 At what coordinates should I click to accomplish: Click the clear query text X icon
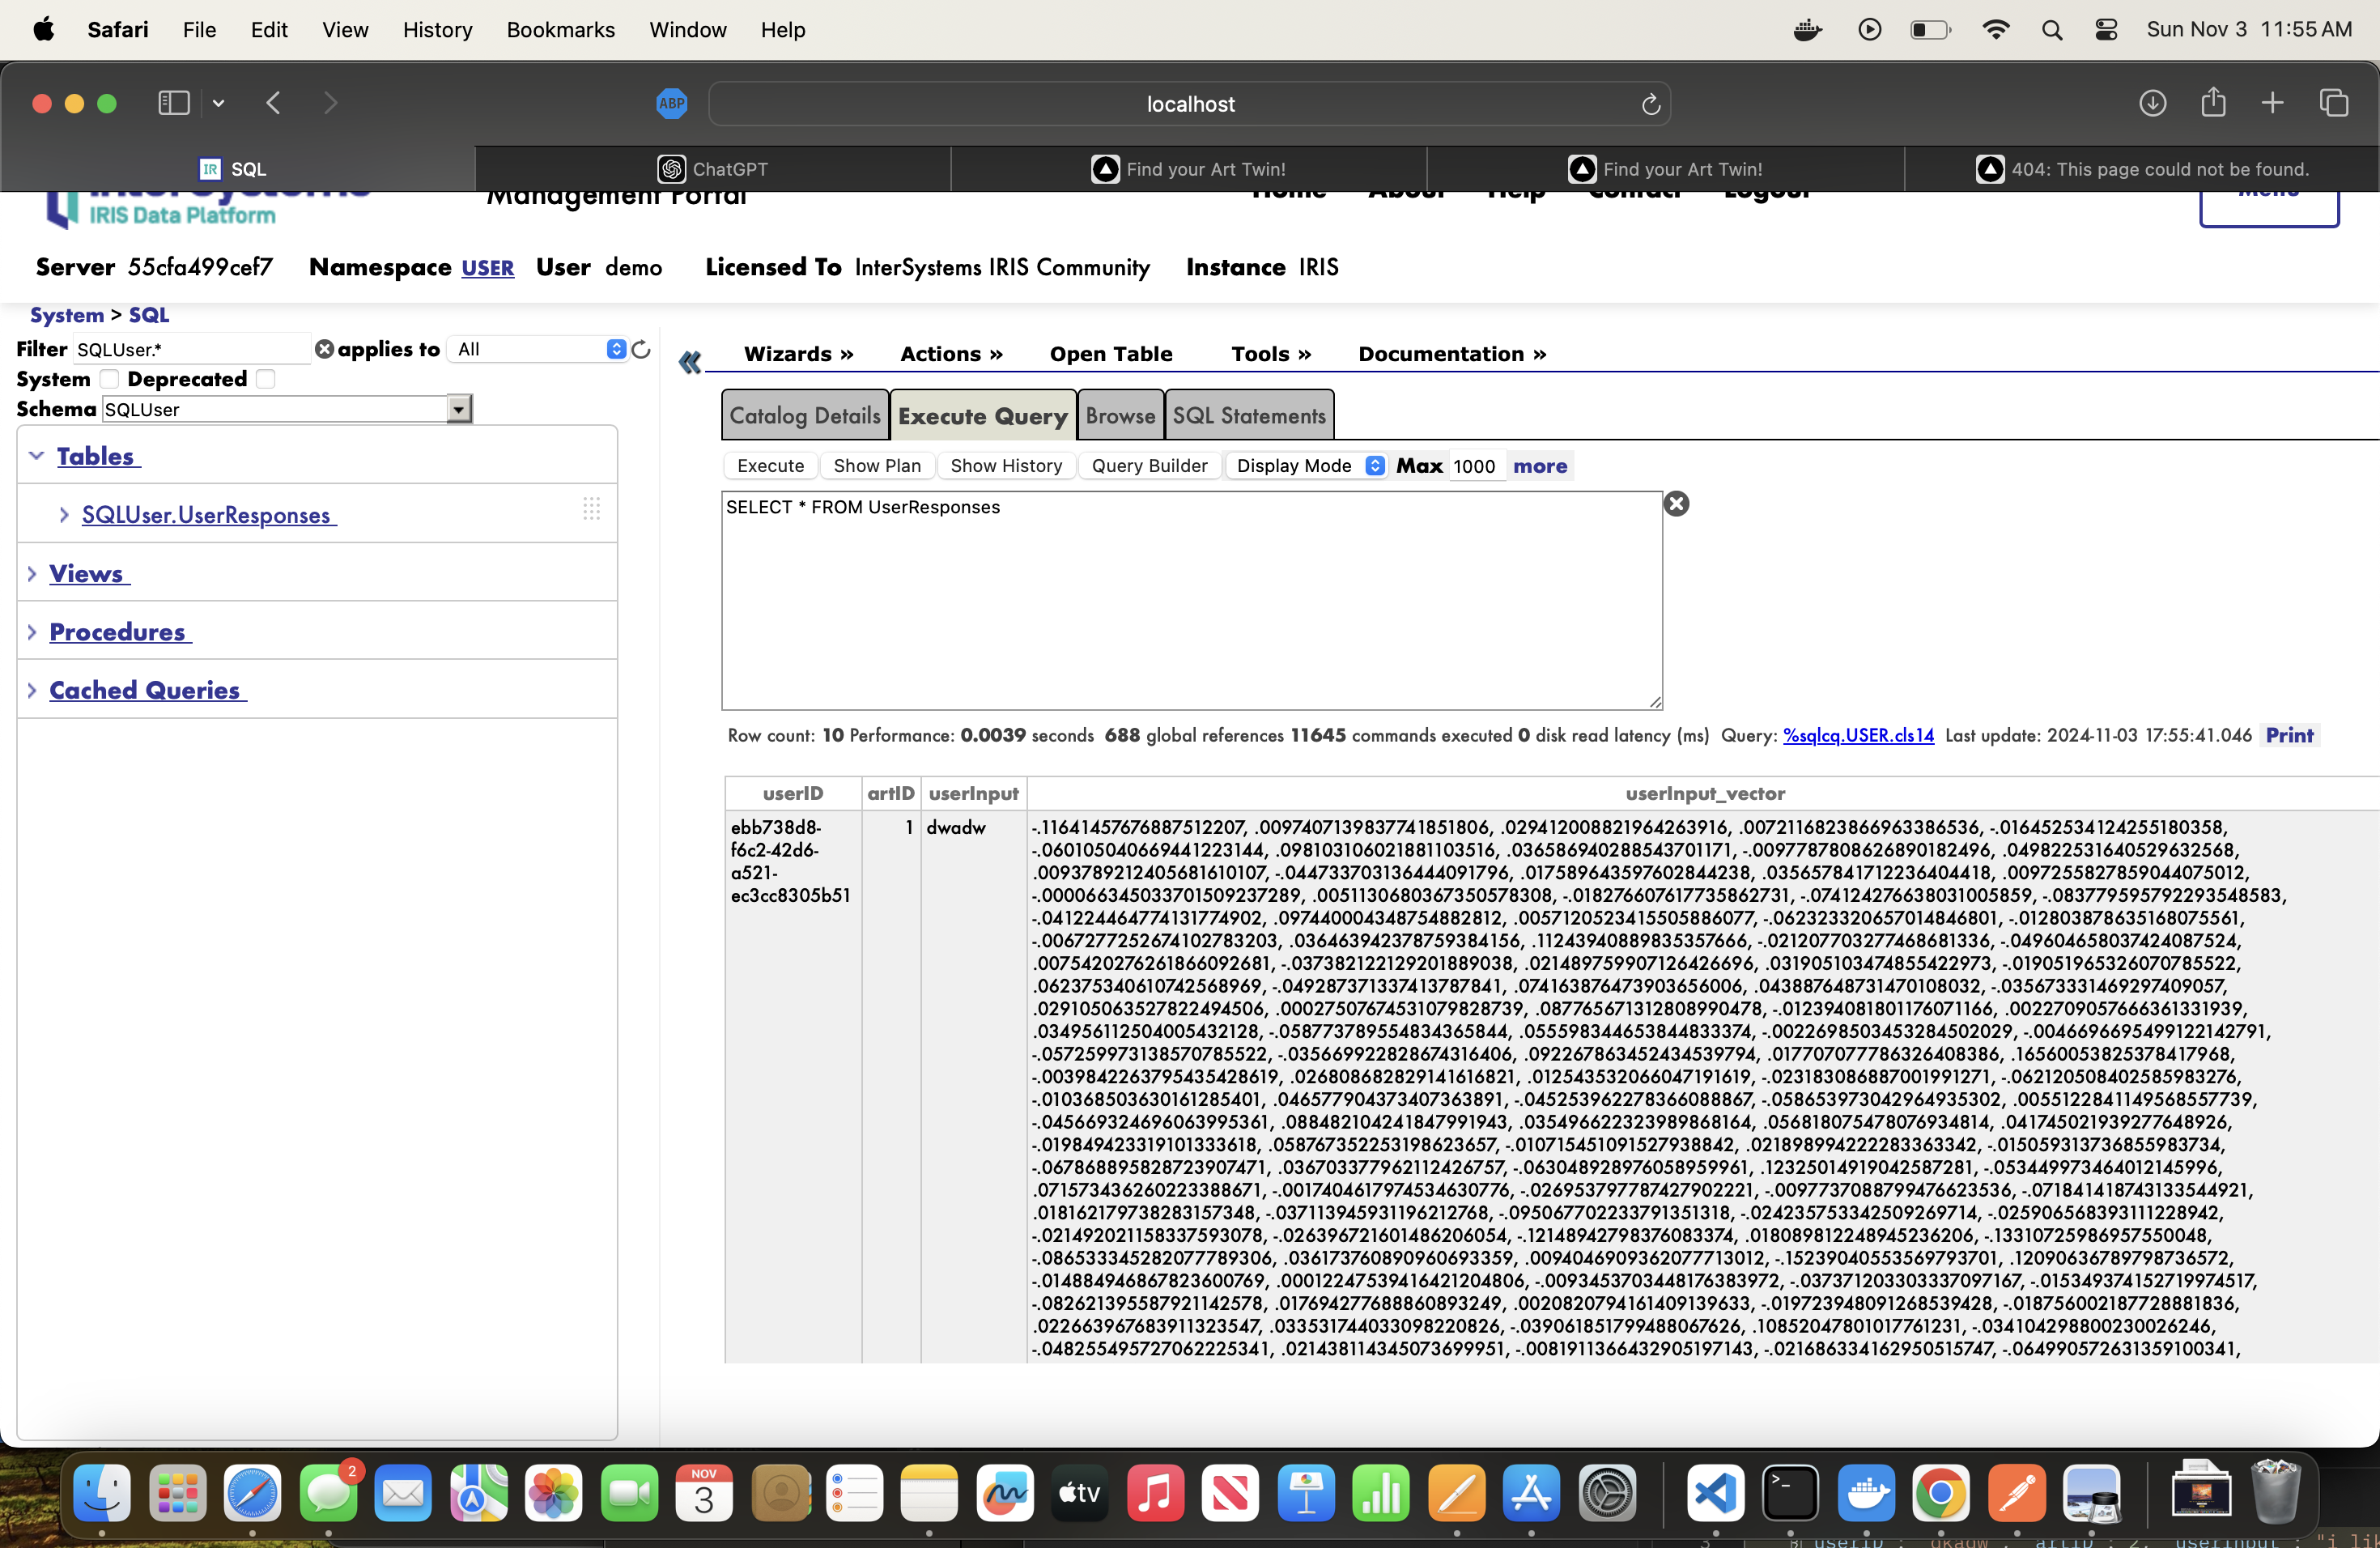pyautogui.click(x=1676, y=504)
